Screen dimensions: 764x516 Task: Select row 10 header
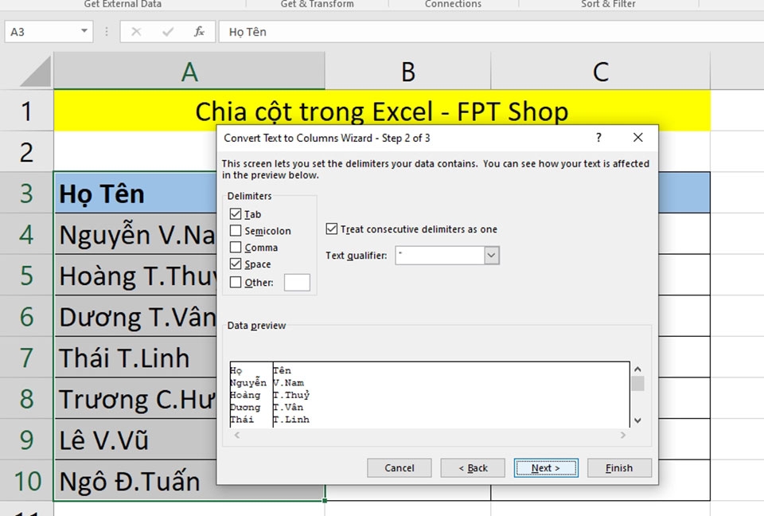pos(26,480)
